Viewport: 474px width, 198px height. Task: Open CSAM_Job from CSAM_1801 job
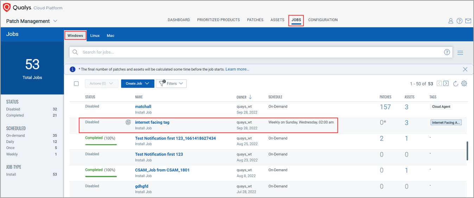(x=162, y=170)
